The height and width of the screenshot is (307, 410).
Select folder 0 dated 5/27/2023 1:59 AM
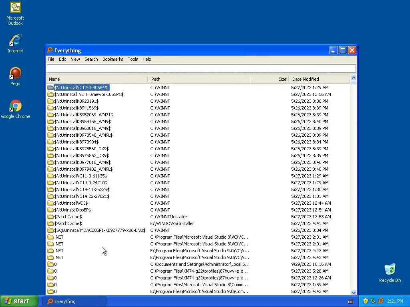click(x=55, y=284)
